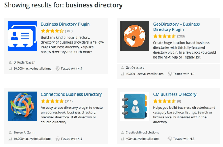Click the installs chart icon beside 400+ active installations
This screenshot has height=147, width=223.
122,139
